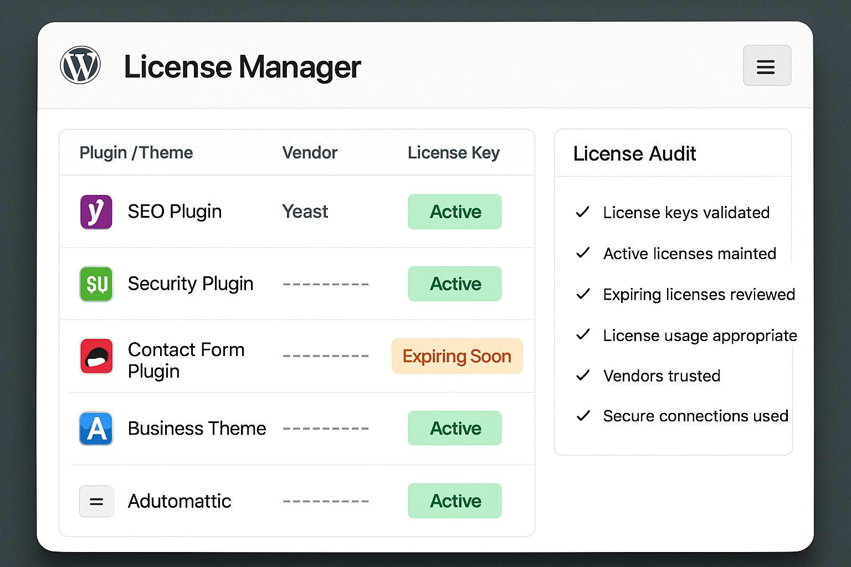Click the WordPress logo icon
Image resolution: width=851 pixels, height=567 pixels.
pyautogui.click(x=80, y=65)
